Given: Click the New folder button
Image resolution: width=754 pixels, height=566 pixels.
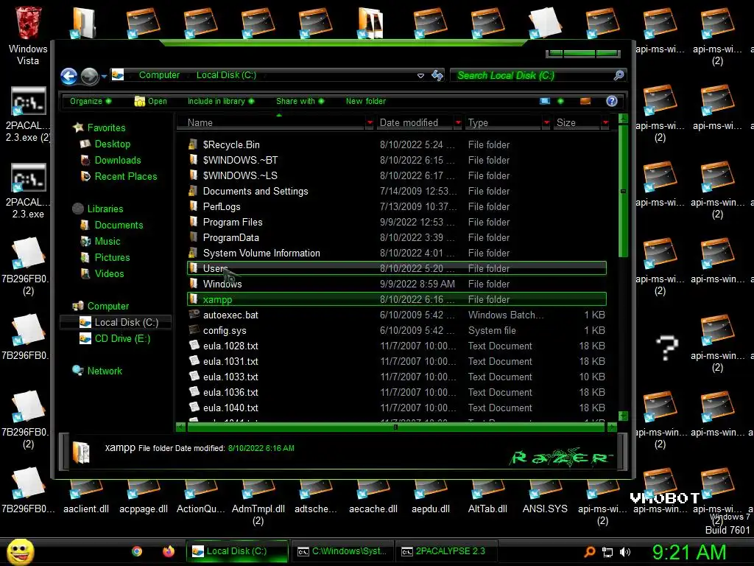Looking at the screenshot, I should pos(365,101).
